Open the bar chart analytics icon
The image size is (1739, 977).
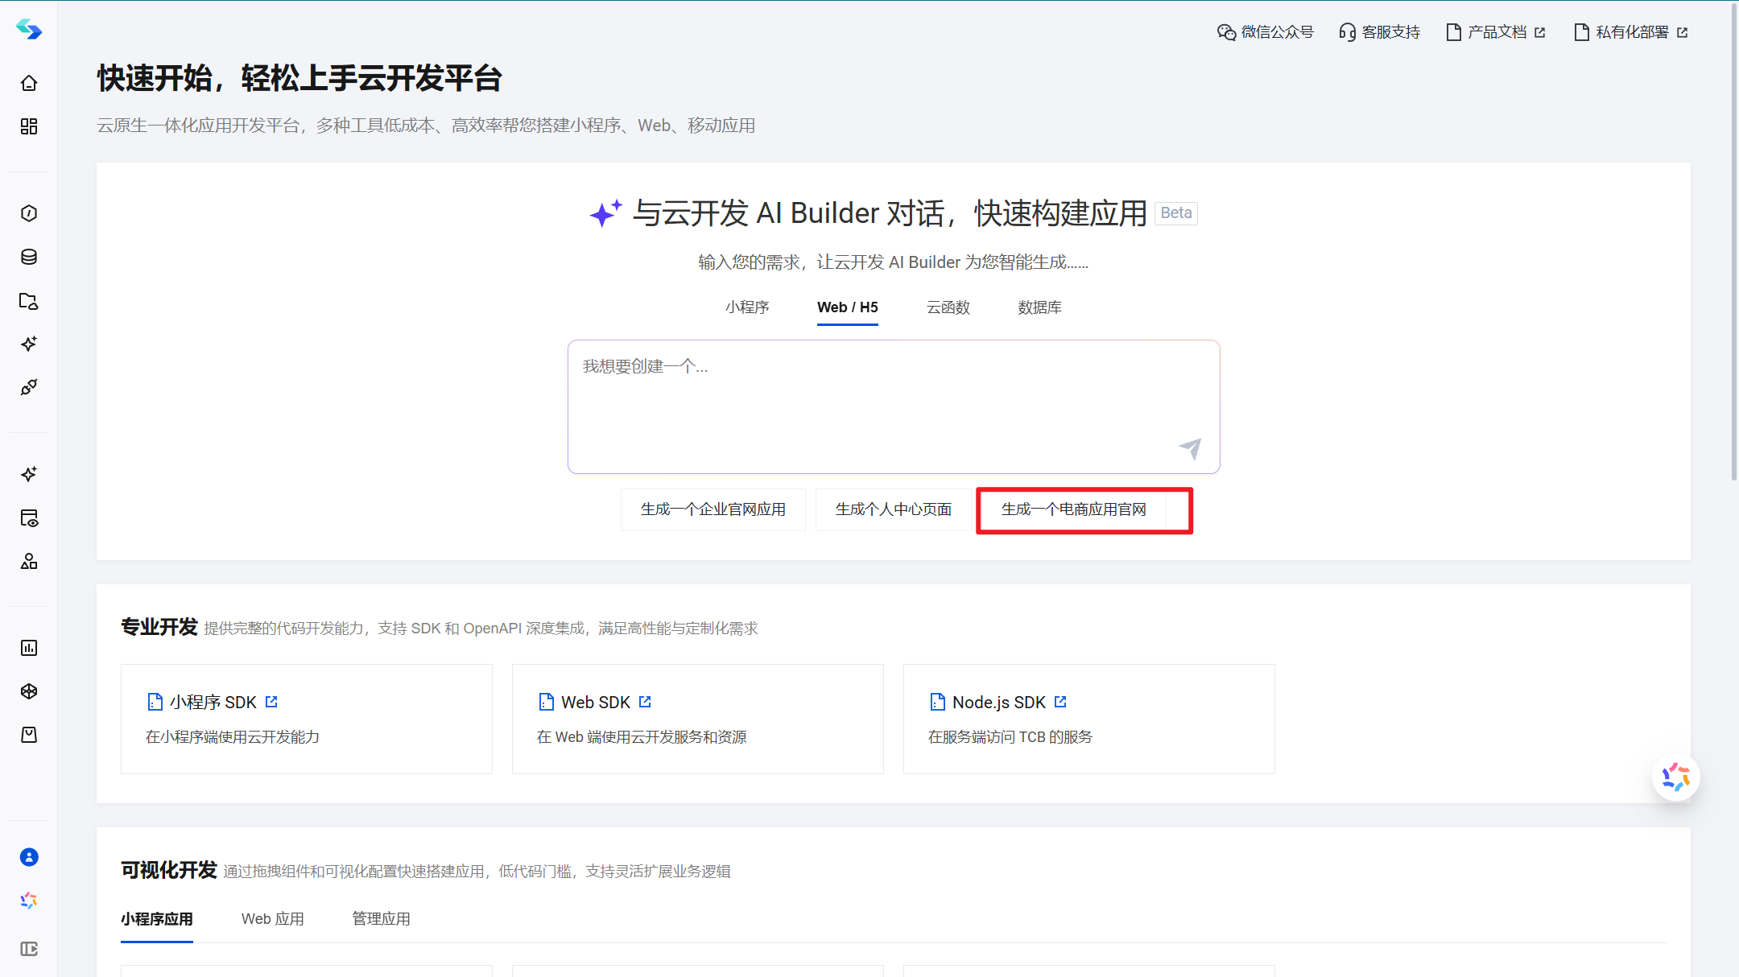click(29, 648)
